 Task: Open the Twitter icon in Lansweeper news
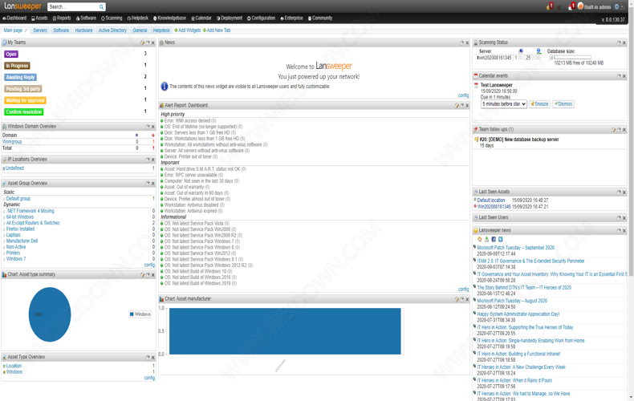pos(501,239)
